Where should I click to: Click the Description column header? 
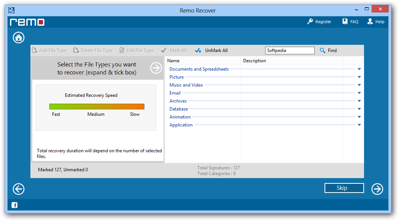[255, 61]
